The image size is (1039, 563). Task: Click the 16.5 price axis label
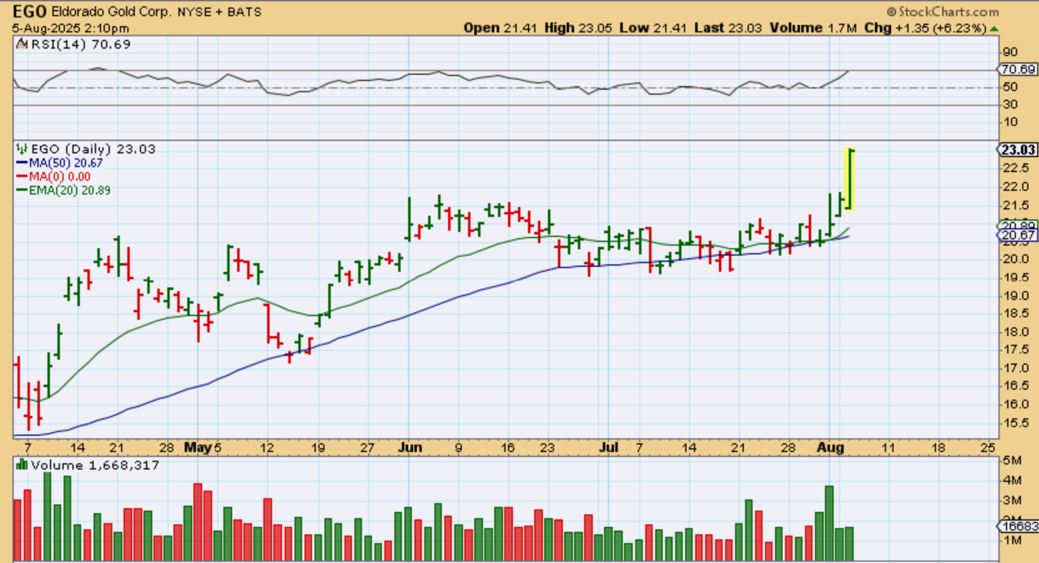1015,386
